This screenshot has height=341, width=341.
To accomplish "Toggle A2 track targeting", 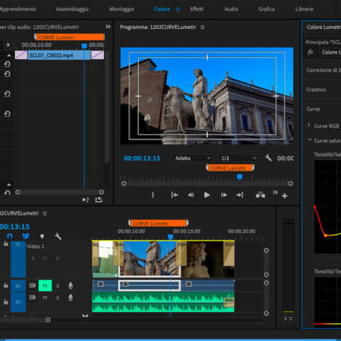I will (18, 303).
